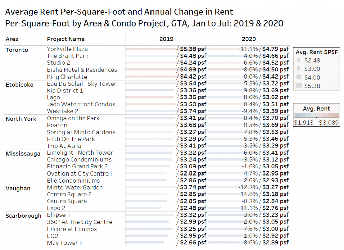Select the 'Vaughan' area label

pos(18,189)
